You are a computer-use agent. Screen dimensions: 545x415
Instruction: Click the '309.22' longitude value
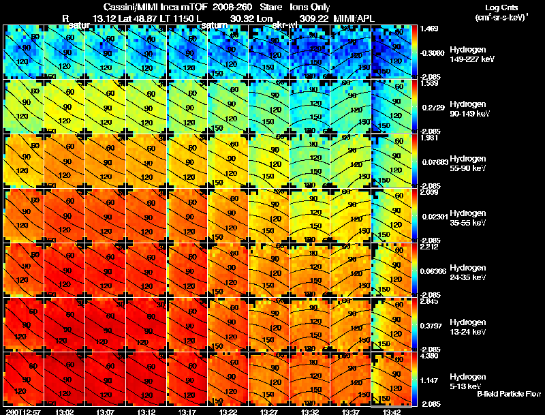[x=314, y=18]
